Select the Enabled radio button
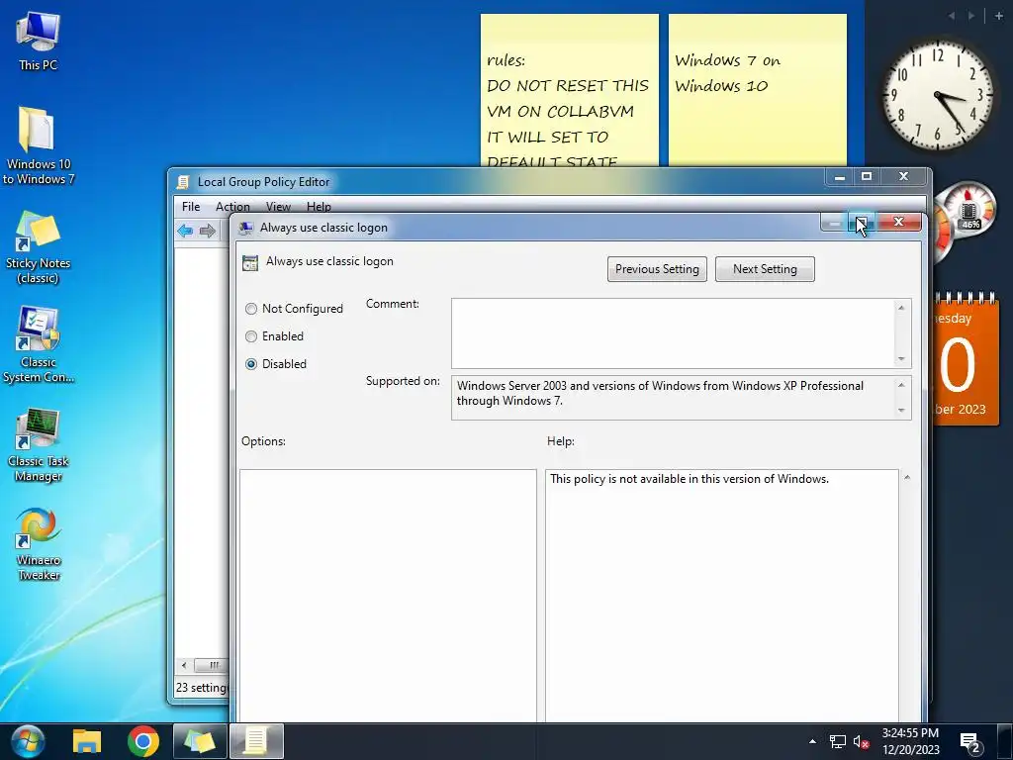1013x760 pixels. pyautogui.click(x=251, y=336)
